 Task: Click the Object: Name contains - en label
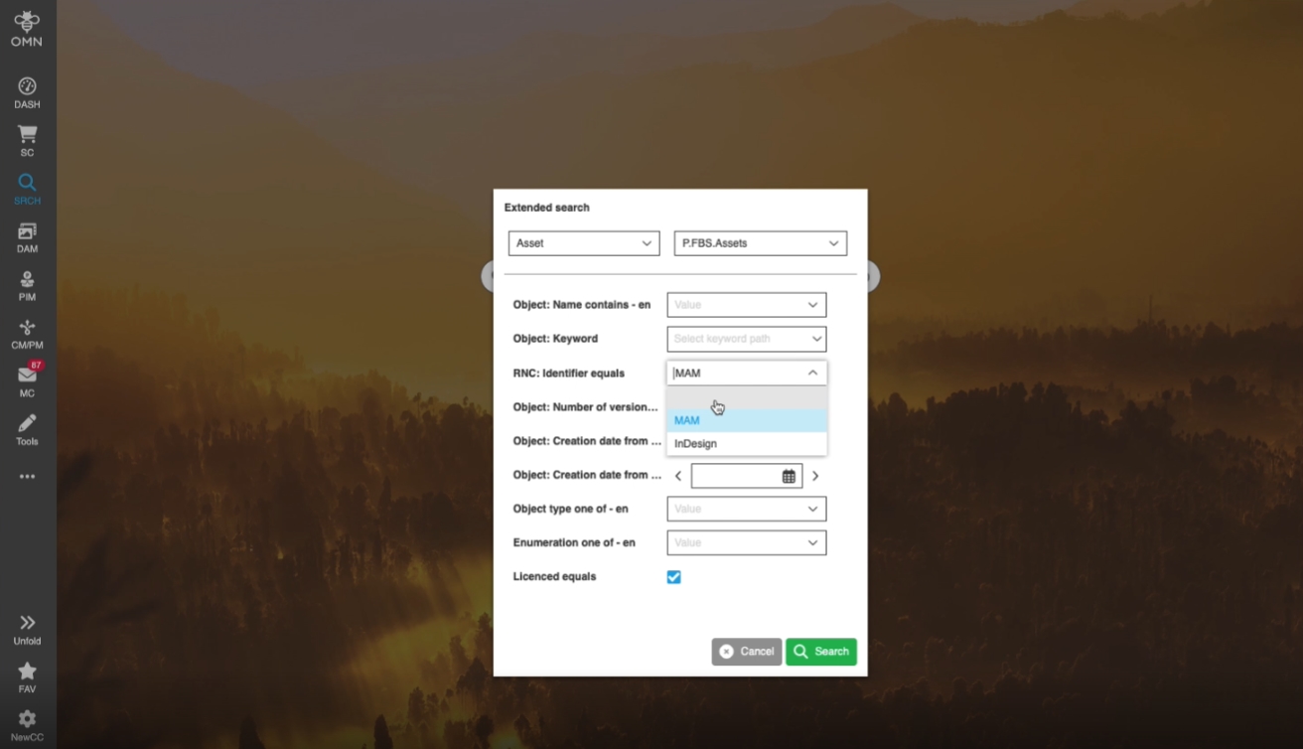point(582,305)
